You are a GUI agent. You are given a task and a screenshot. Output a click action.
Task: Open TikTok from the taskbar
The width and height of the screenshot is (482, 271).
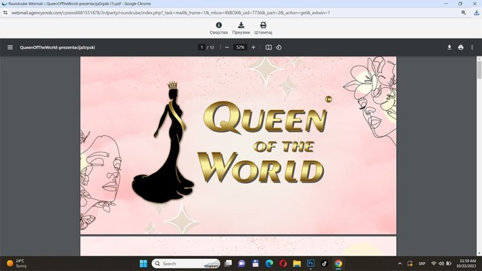click(324, 263)
